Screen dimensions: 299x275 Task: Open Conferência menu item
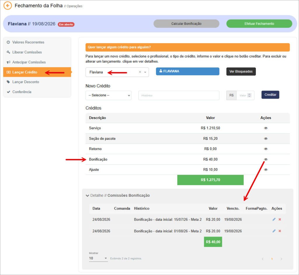pyautogui.click(x=22, y=92)
